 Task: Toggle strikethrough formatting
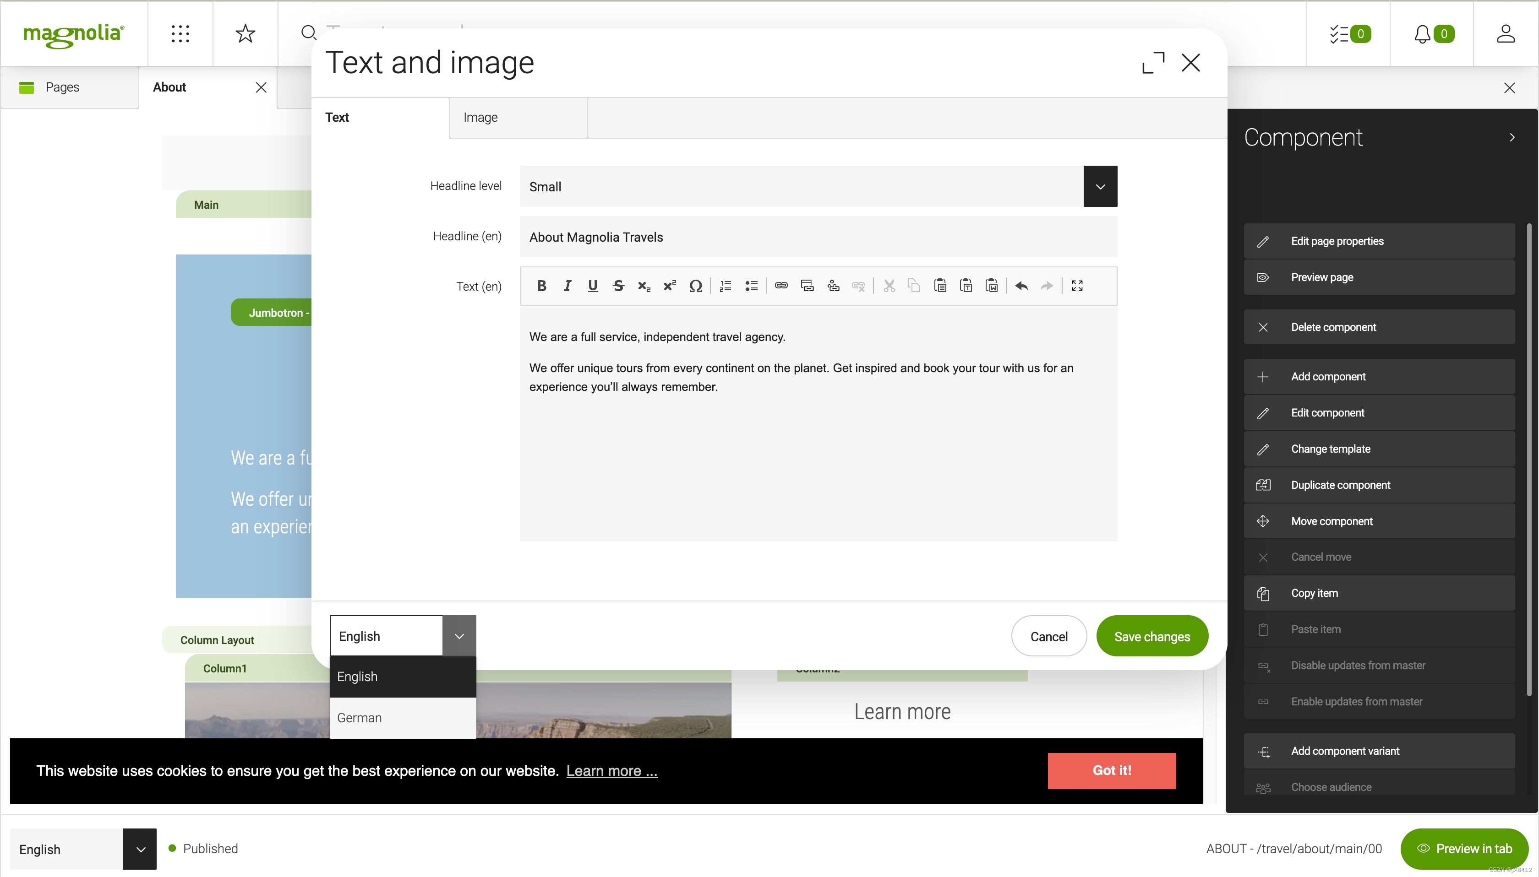[x=618, y=286]
